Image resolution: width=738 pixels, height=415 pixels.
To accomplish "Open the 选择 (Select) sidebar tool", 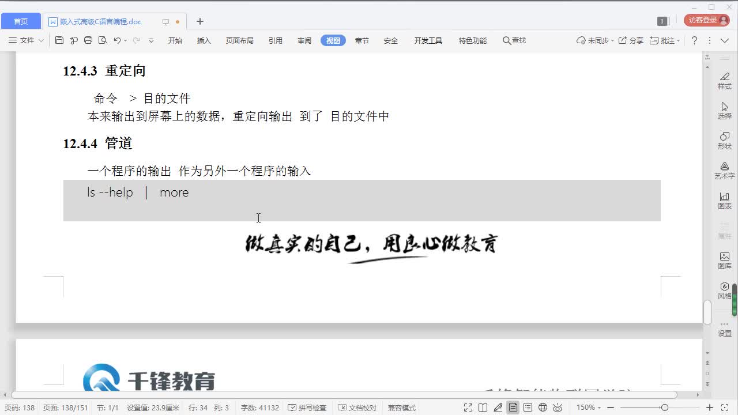I will coord(725,111).
